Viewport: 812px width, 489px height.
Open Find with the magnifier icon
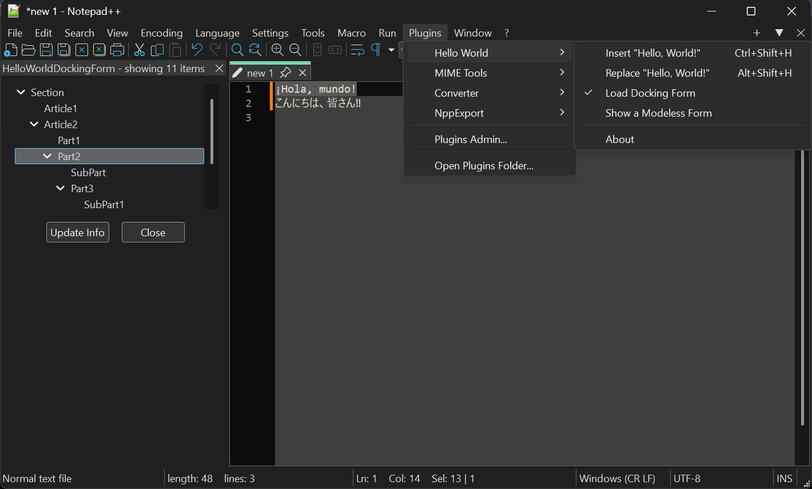pyautogui.click(x=237, y=50)
